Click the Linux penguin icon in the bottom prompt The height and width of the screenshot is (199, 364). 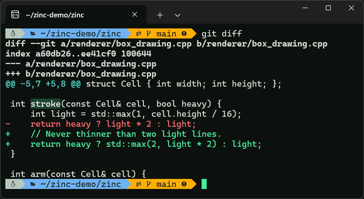pyautogui.click(x=13, y=184)
